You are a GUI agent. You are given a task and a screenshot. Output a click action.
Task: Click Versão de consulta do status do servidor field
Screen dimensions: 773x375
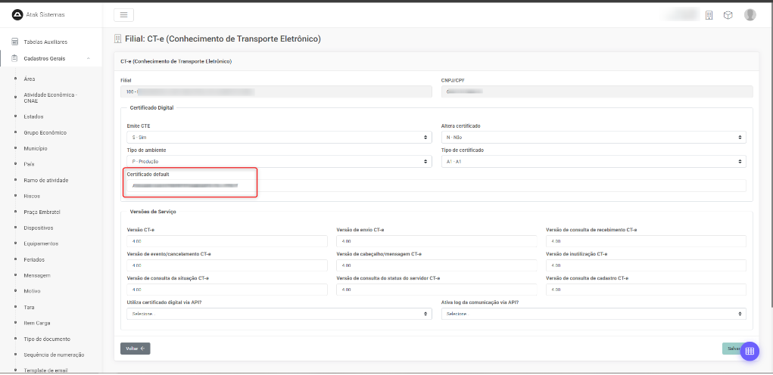pyautogui.click(x=436, y=290)
